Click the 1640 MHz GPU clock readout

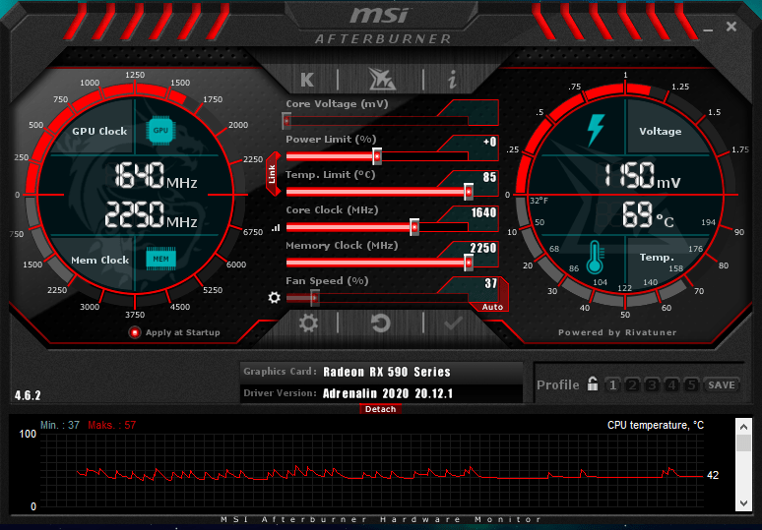[x=156, y=175]
